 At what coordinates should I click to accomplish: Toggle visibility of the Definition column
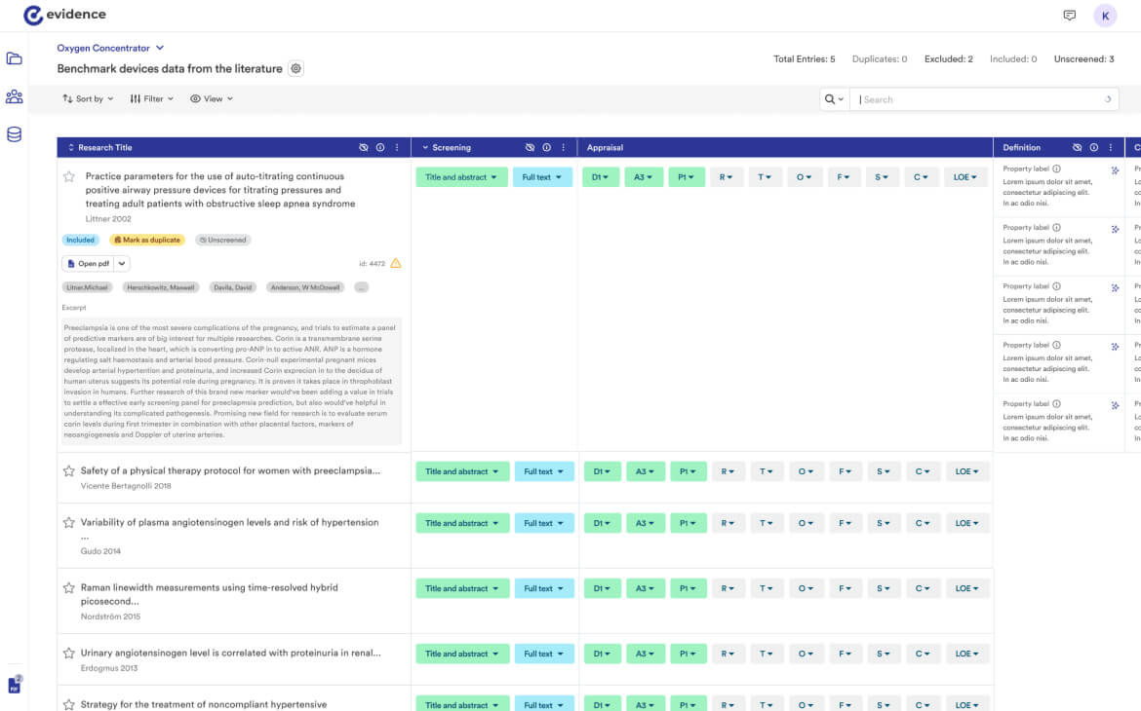(1077, 148)
